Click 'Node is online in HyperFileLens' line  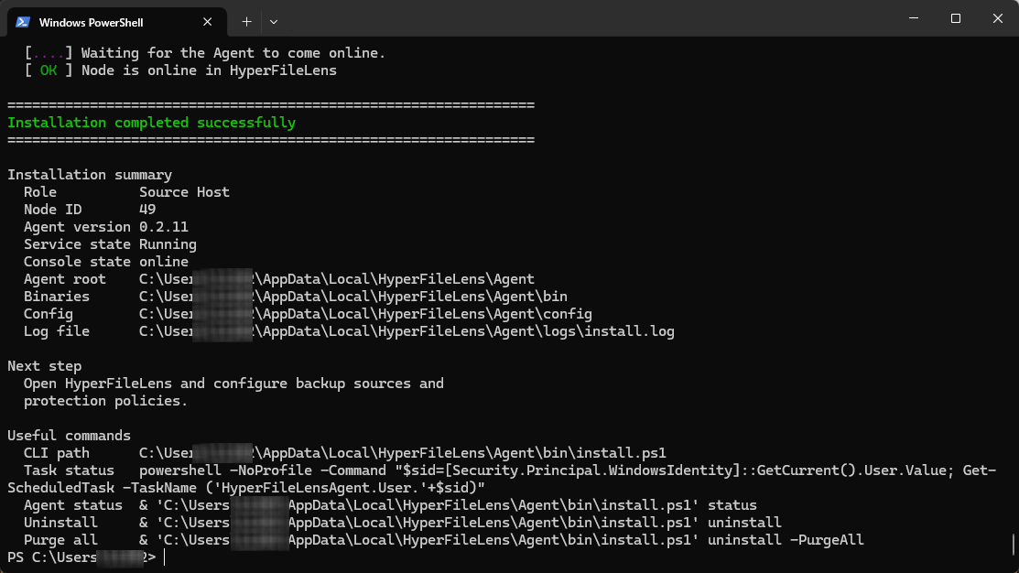[x=209, y=70]
